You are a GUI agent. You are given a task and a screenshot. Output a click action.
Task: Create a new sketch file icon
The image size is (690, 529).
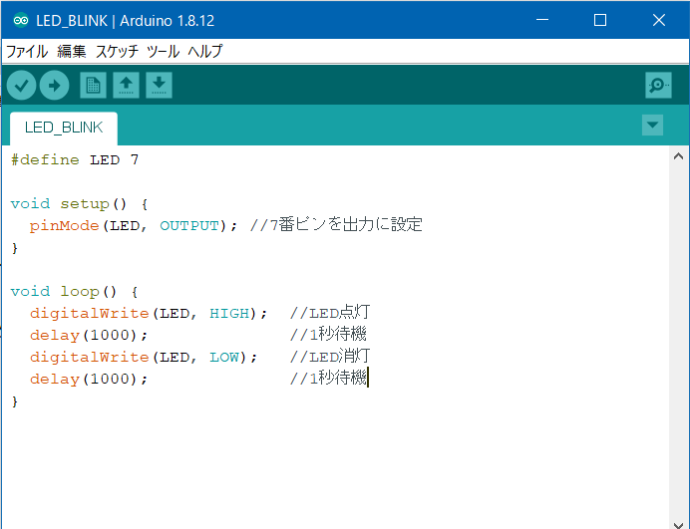click(x=94, y=85)
